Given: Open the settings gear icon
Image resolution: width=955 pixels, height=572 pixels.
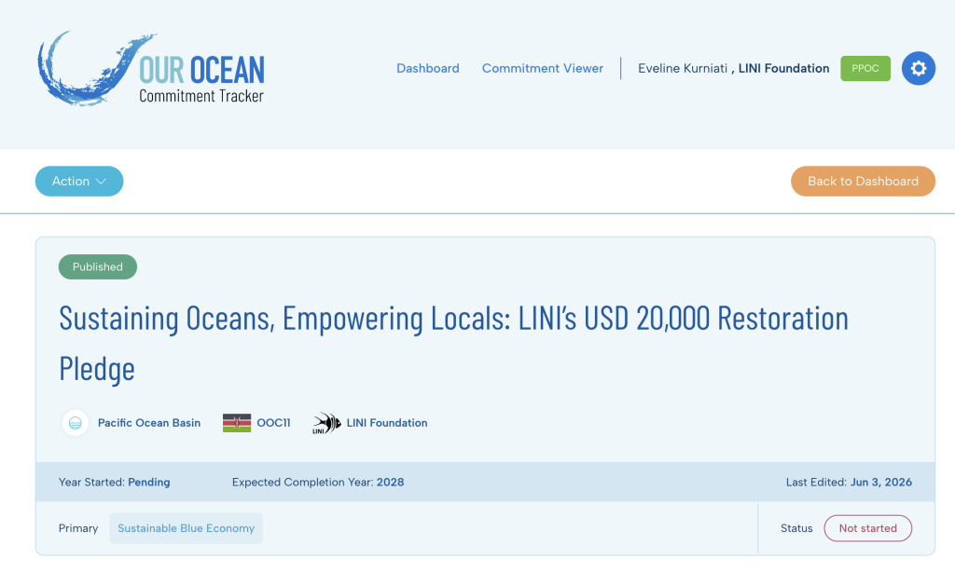Looking at the screenshot, I should click(919, 68).
